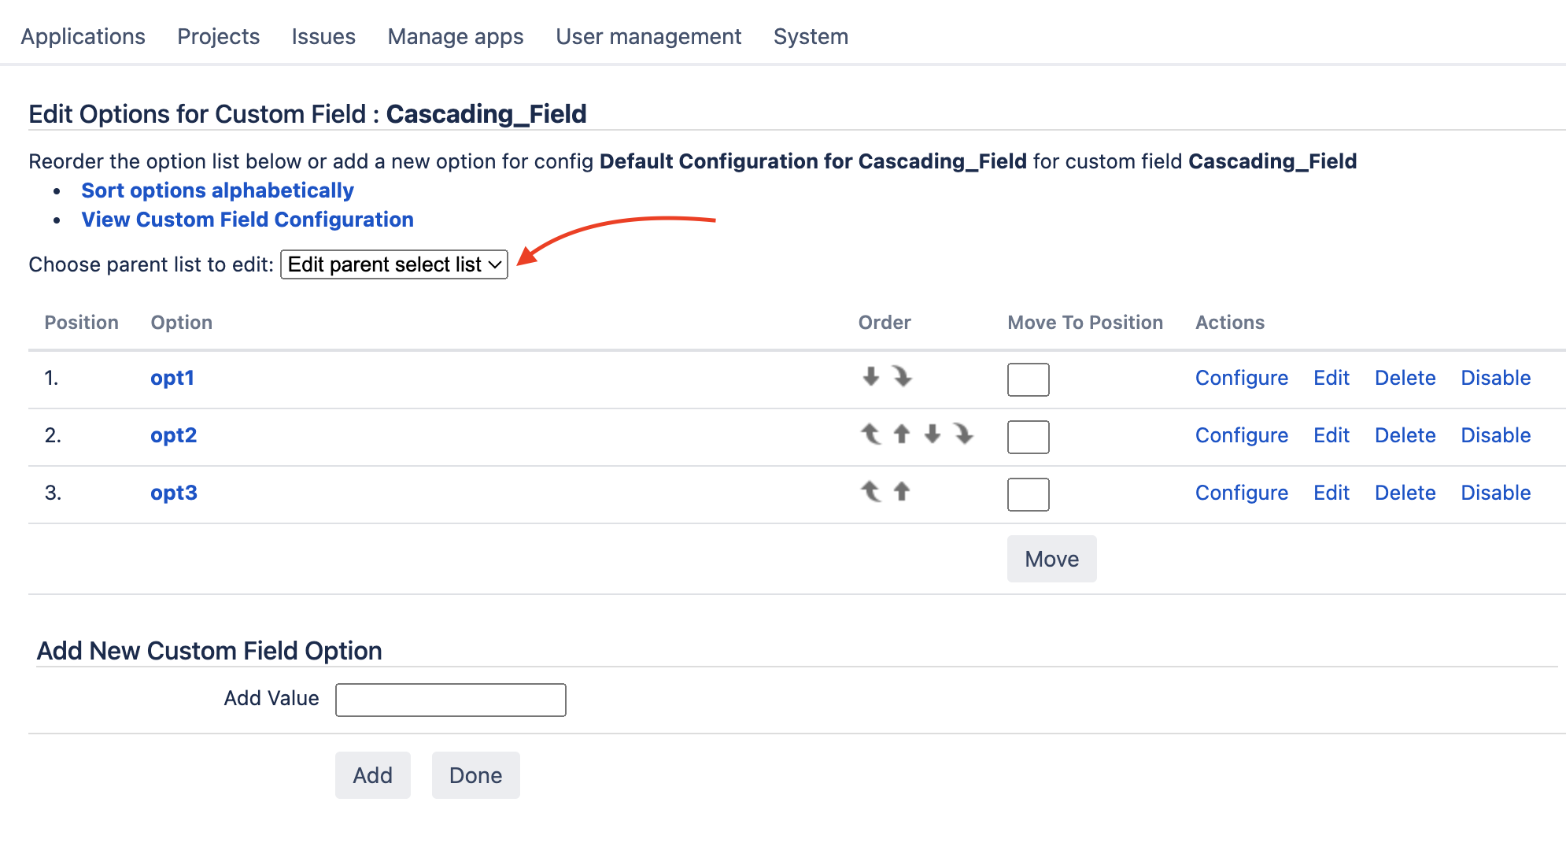Open the System menu
This screenshot has height=850, width=1566.
pos(811,36)
